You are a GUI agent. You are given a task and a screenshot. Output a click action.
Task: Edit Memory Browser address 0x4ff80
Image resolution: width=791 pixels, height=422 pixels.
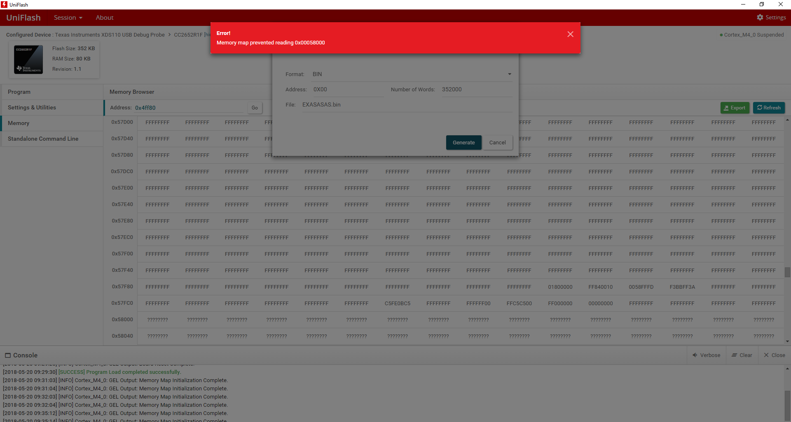189,108
